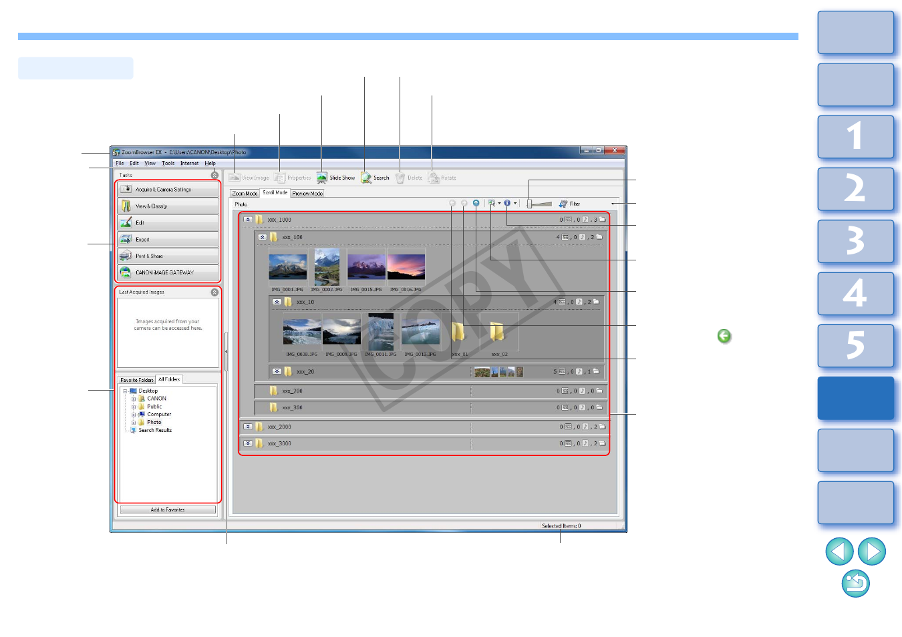The image size is (902, 637).
Task: Select thumbnail IMG_0011.JPG
Action: (381, 332)
